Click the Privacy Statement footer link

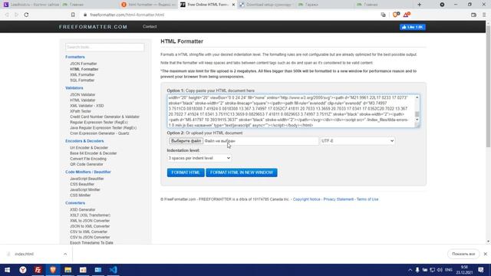click(338, 199)
